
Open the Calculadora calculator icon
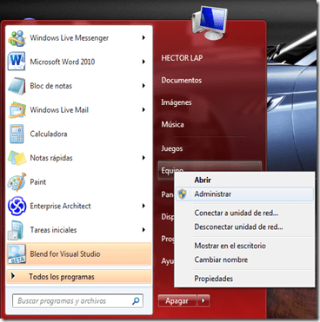coord(17,134)
